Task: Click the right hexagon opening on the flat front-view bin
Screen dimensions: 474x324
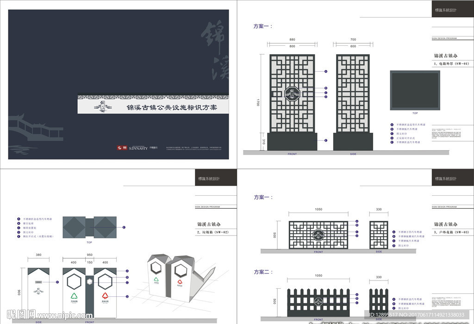Action: pos(105,282)
